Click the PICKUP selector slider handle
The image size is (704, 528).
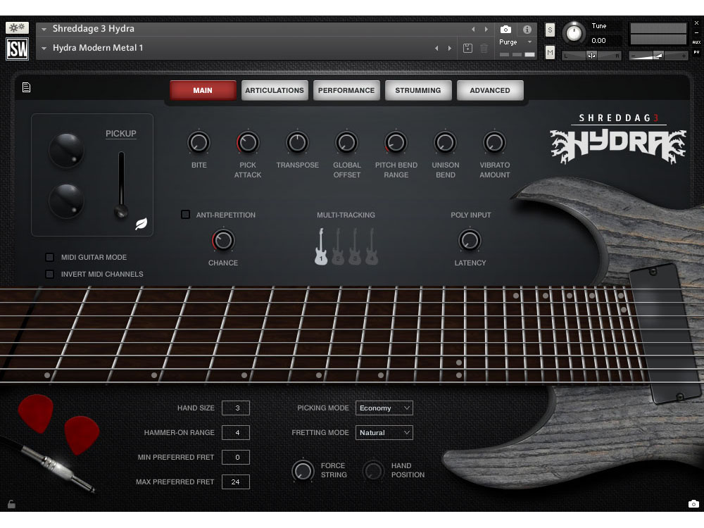121,211
